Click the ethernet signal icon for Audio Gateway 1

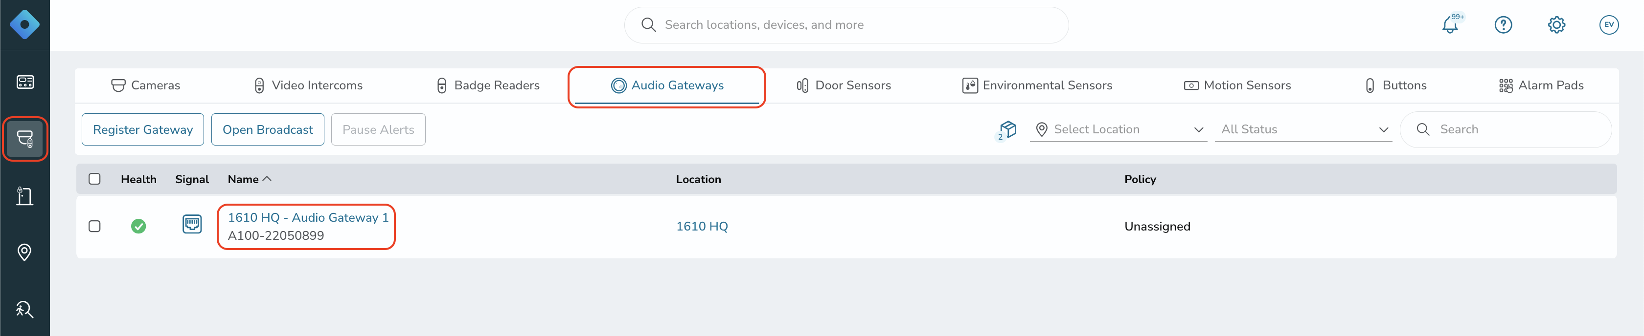(x=192, y=224)
